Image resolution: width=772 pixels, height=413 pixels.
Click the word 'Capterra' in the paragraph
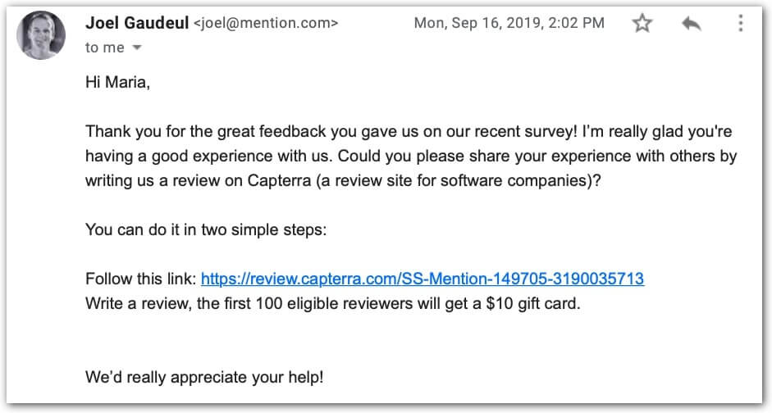(x=279, y=180)
